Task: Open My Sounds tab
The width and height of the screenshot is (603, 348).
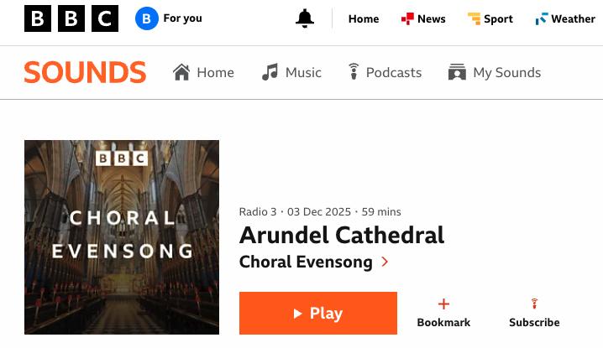Action: point(506,72)
